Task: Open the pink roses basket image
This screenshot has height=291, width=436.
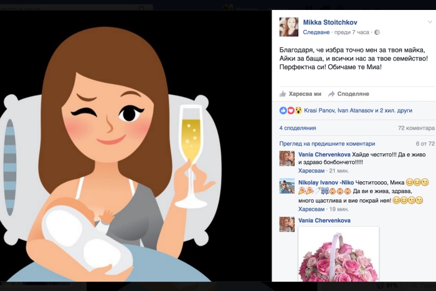Action: click(x=338, y=258)
